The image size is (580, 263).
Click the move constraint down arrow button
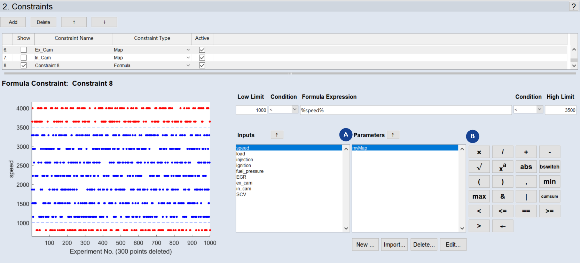(104, 22)
